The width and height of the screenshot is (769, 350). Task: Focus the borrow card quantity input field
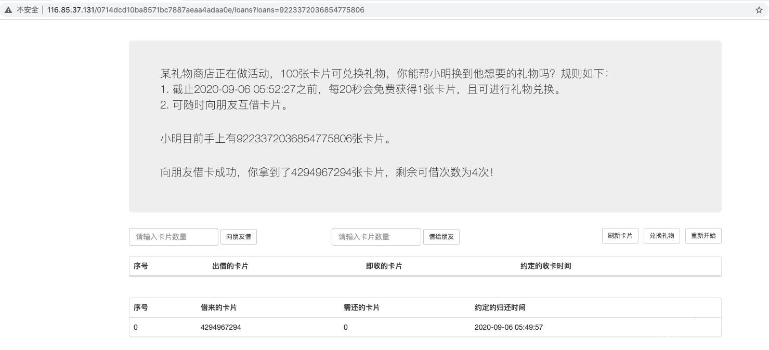click(173, 237)
